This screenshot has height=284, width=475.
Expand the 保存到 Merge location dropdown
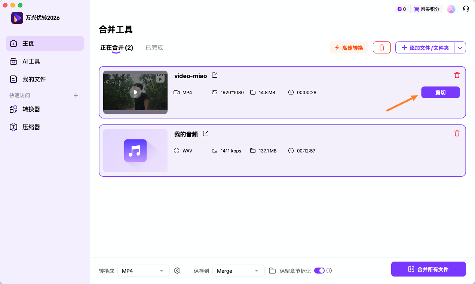[238, 270]
